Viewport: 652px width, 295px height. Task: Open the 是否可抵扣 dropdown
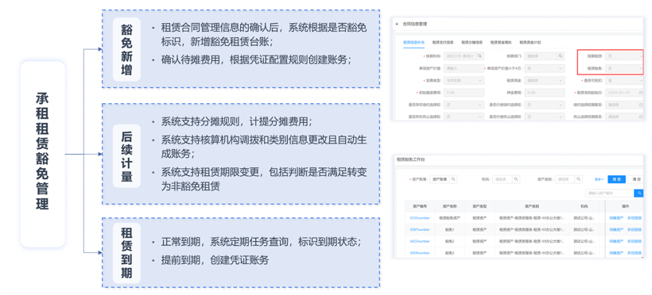623,81
